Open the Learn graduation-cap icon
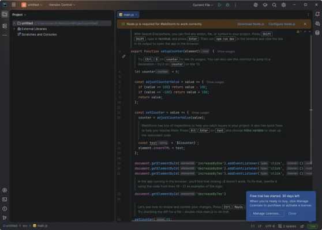The image size is (322, 230). (265, 5)
